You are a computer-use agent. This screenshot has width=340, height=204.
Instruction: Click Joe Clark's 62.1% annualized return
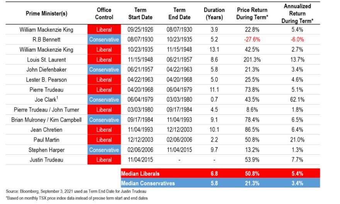coord(298,100)
